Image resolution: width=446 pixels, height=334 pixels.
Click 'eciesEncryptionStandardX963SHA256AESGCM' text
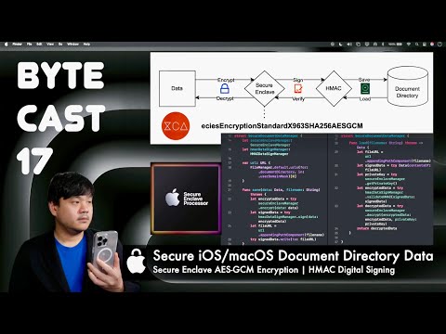tap(282, 126)
